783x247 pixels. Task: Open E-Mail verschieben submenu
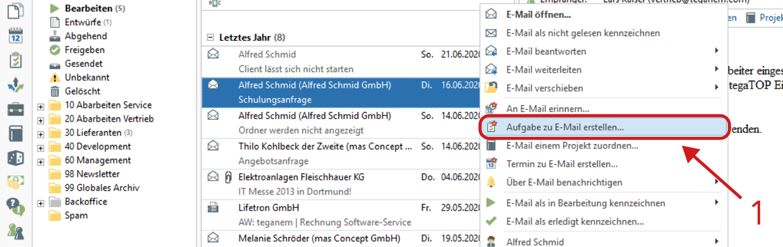[x=604, y=88]
